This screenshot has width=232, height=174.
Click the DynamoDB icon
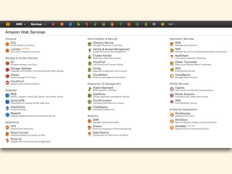coord(7,102)
